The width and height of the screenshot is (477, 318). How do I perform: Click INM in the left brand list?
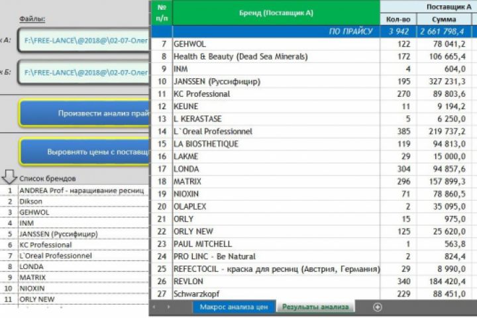tap(83, 223)
